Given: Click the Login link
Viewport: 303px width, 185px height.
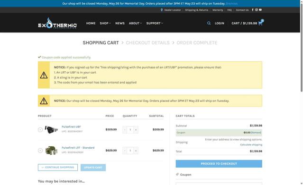Looking at the screenshot, I should 220,23.
